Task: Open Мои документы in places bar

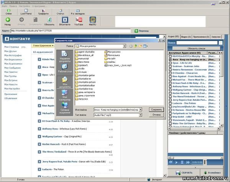Action: click(65, 82)
